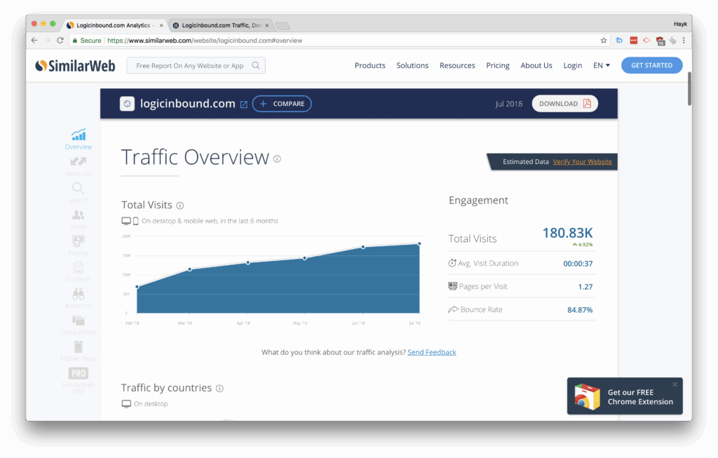Click the COMPARE button
718x458 pixels.
(282, 104)
